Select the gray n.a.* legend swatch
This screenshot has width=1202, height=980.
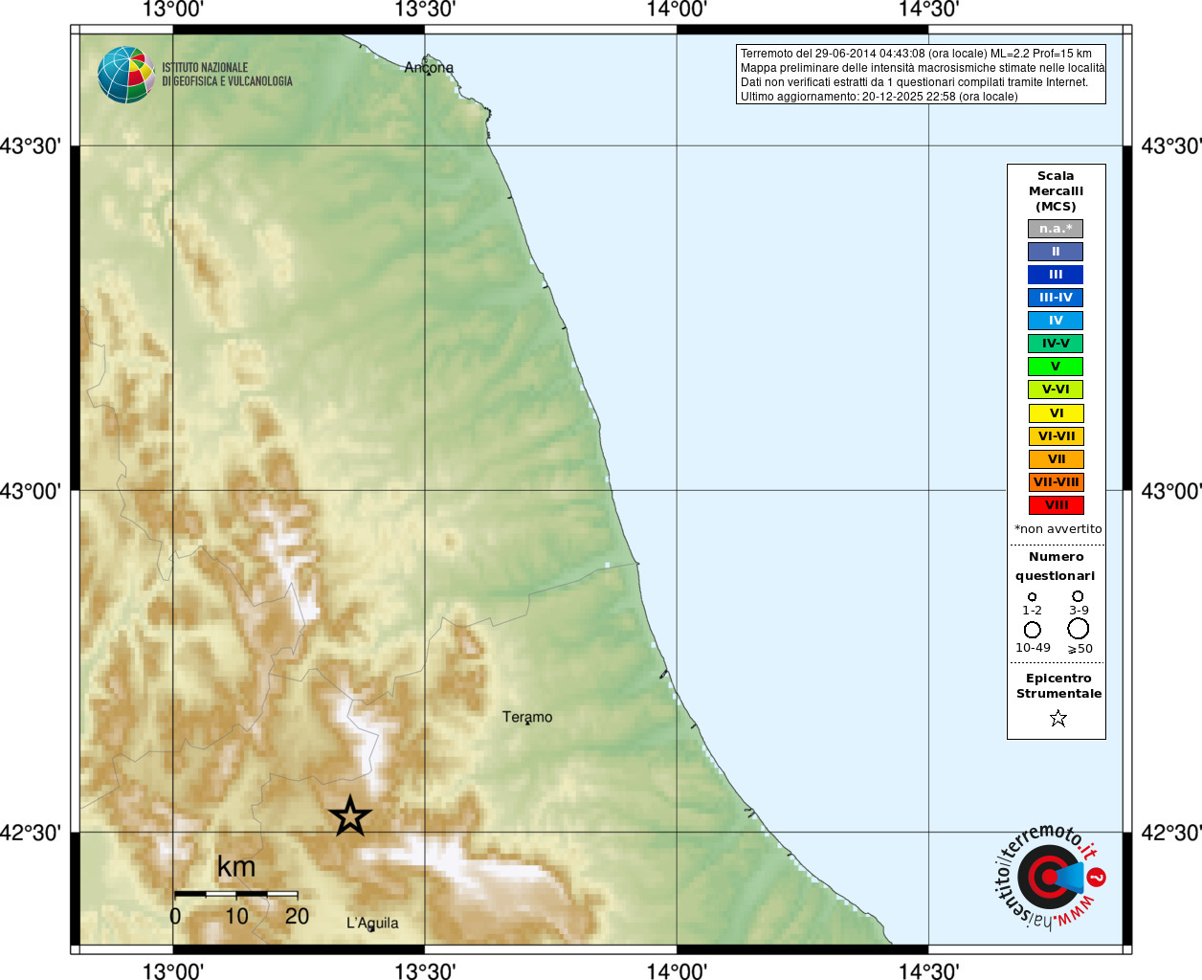pyautogui.click(x=1056, y=229)
